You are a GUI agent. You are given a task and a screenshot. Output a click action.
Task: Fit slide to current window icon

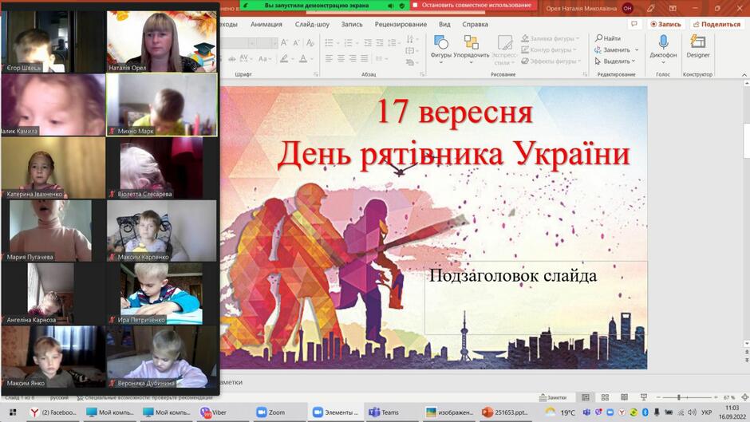(x=744, y=397)
